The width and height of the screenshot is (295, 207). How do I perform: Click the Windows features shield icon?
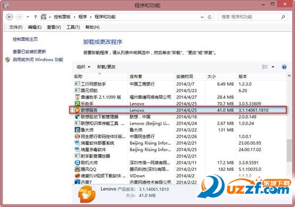[x=7, y=60]
